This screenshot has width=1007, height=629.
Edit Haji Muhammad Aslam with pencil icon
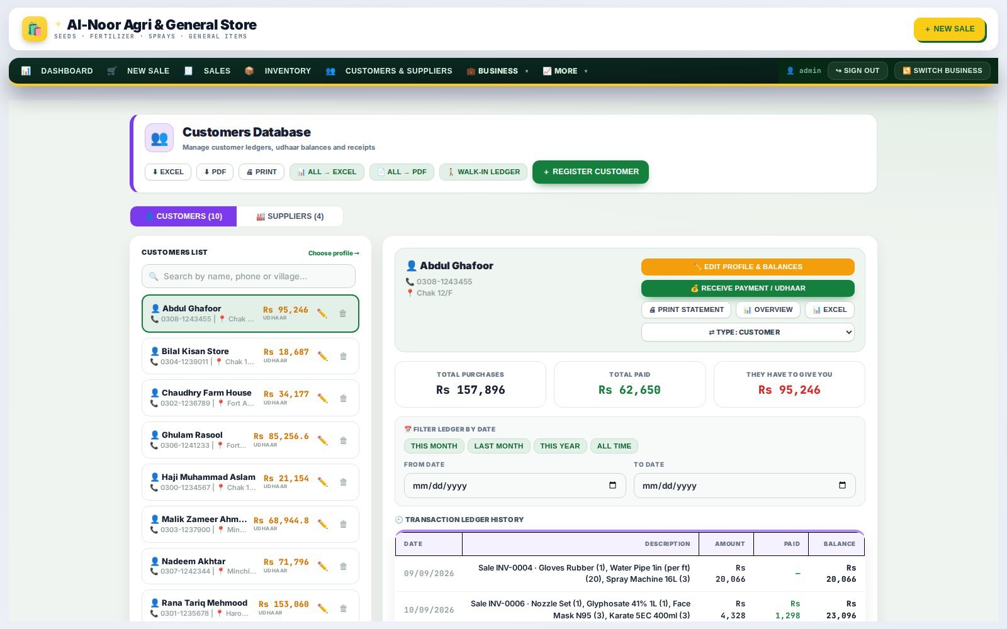coord(322,482)
